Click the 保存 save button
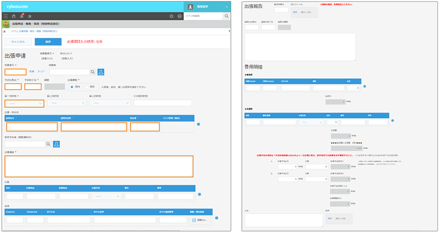439x232 pixels. (x=48, y=42)
